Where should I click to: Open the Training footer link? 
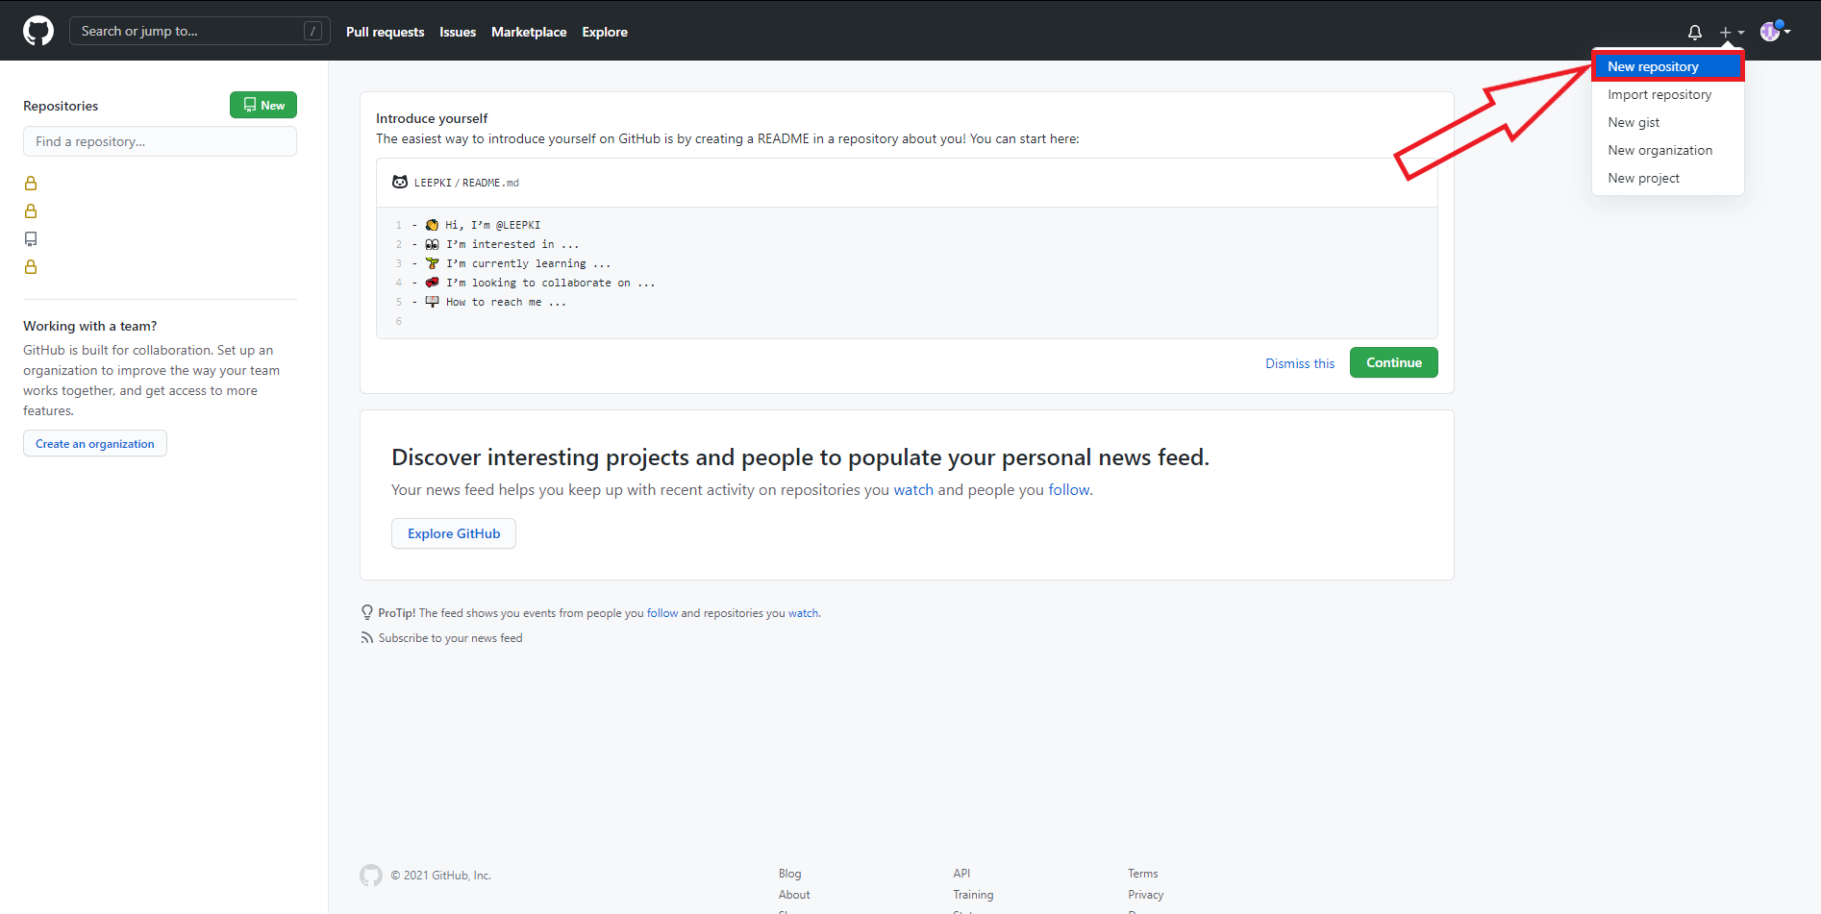pos(973,895)
